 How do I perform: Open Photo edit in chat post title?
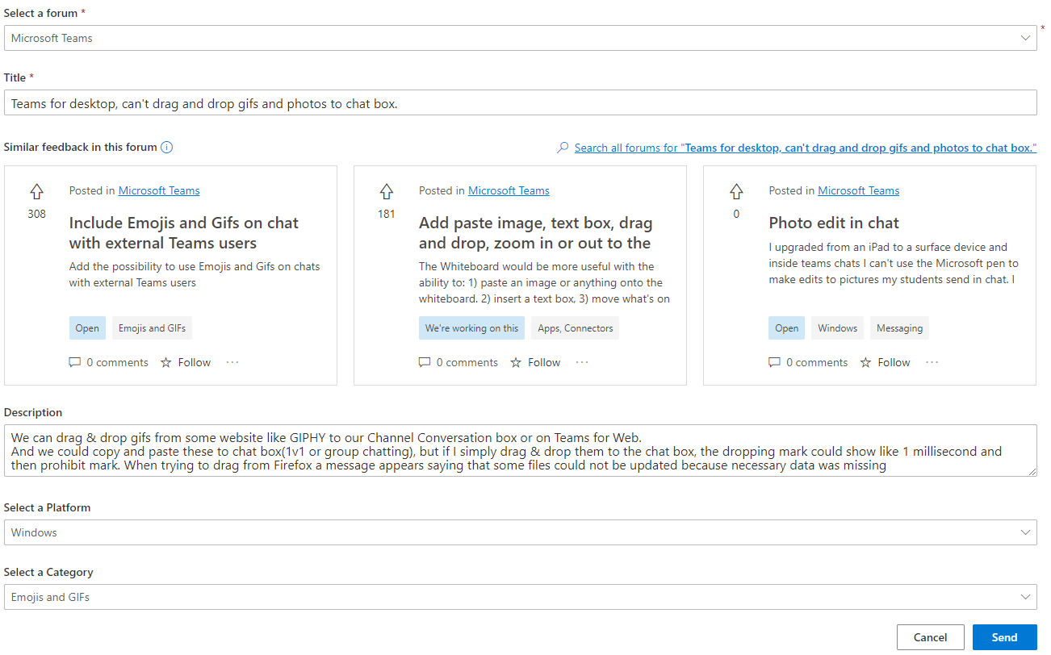click(834, 223)
